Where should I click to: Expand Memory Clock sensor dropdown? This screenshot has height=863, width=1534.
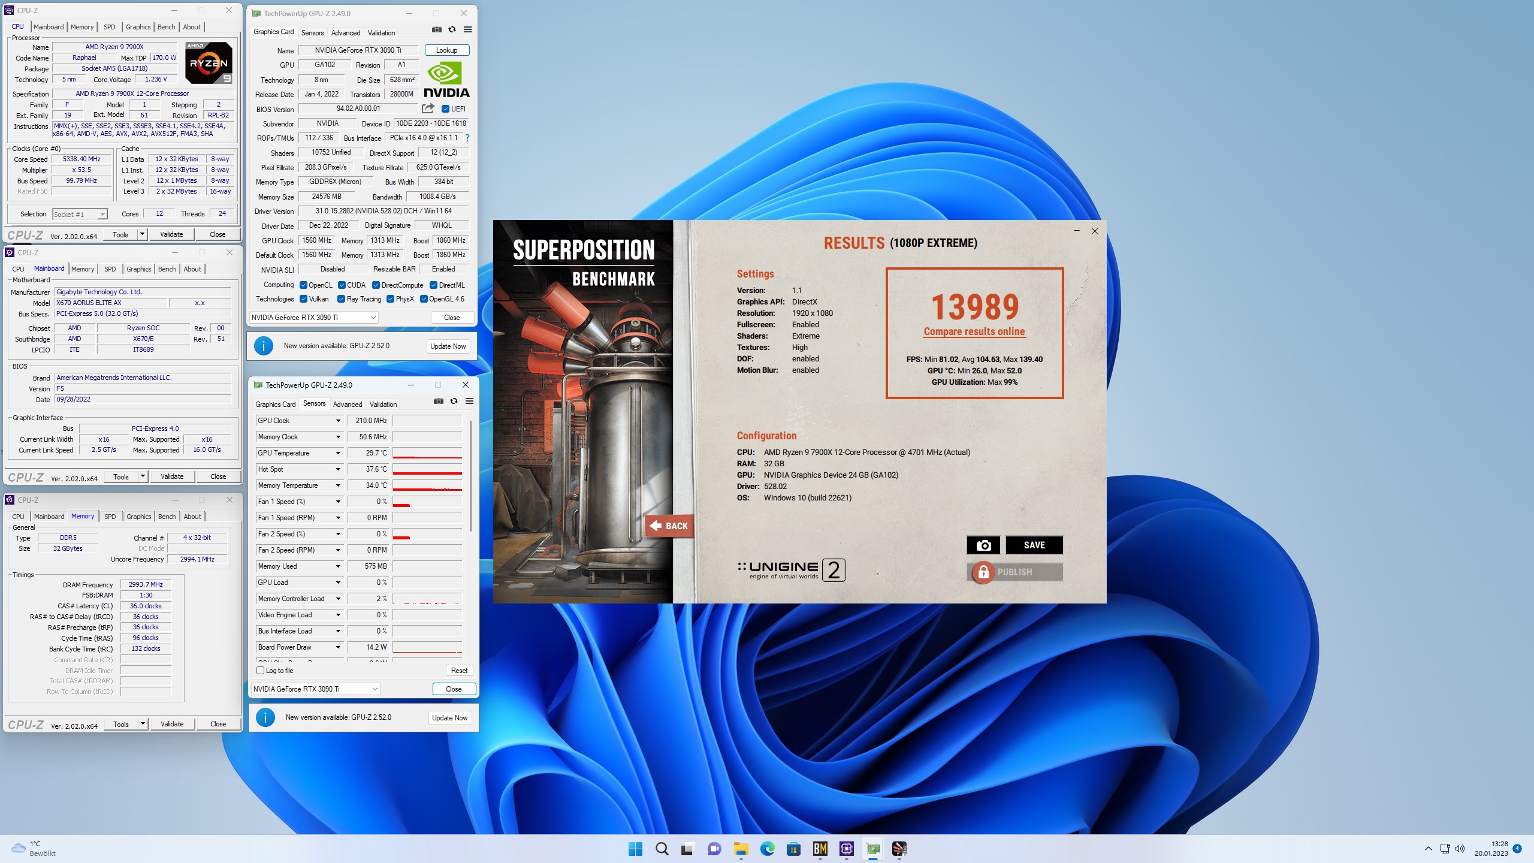click(338, 437)
